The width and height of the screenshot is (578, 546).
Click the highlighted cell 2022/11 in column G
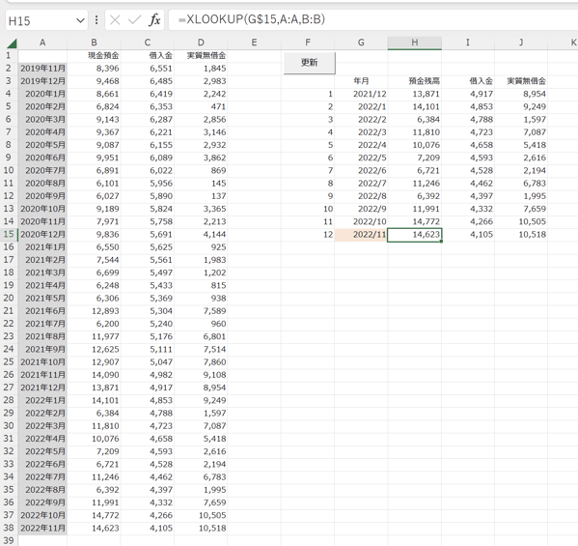361,235
